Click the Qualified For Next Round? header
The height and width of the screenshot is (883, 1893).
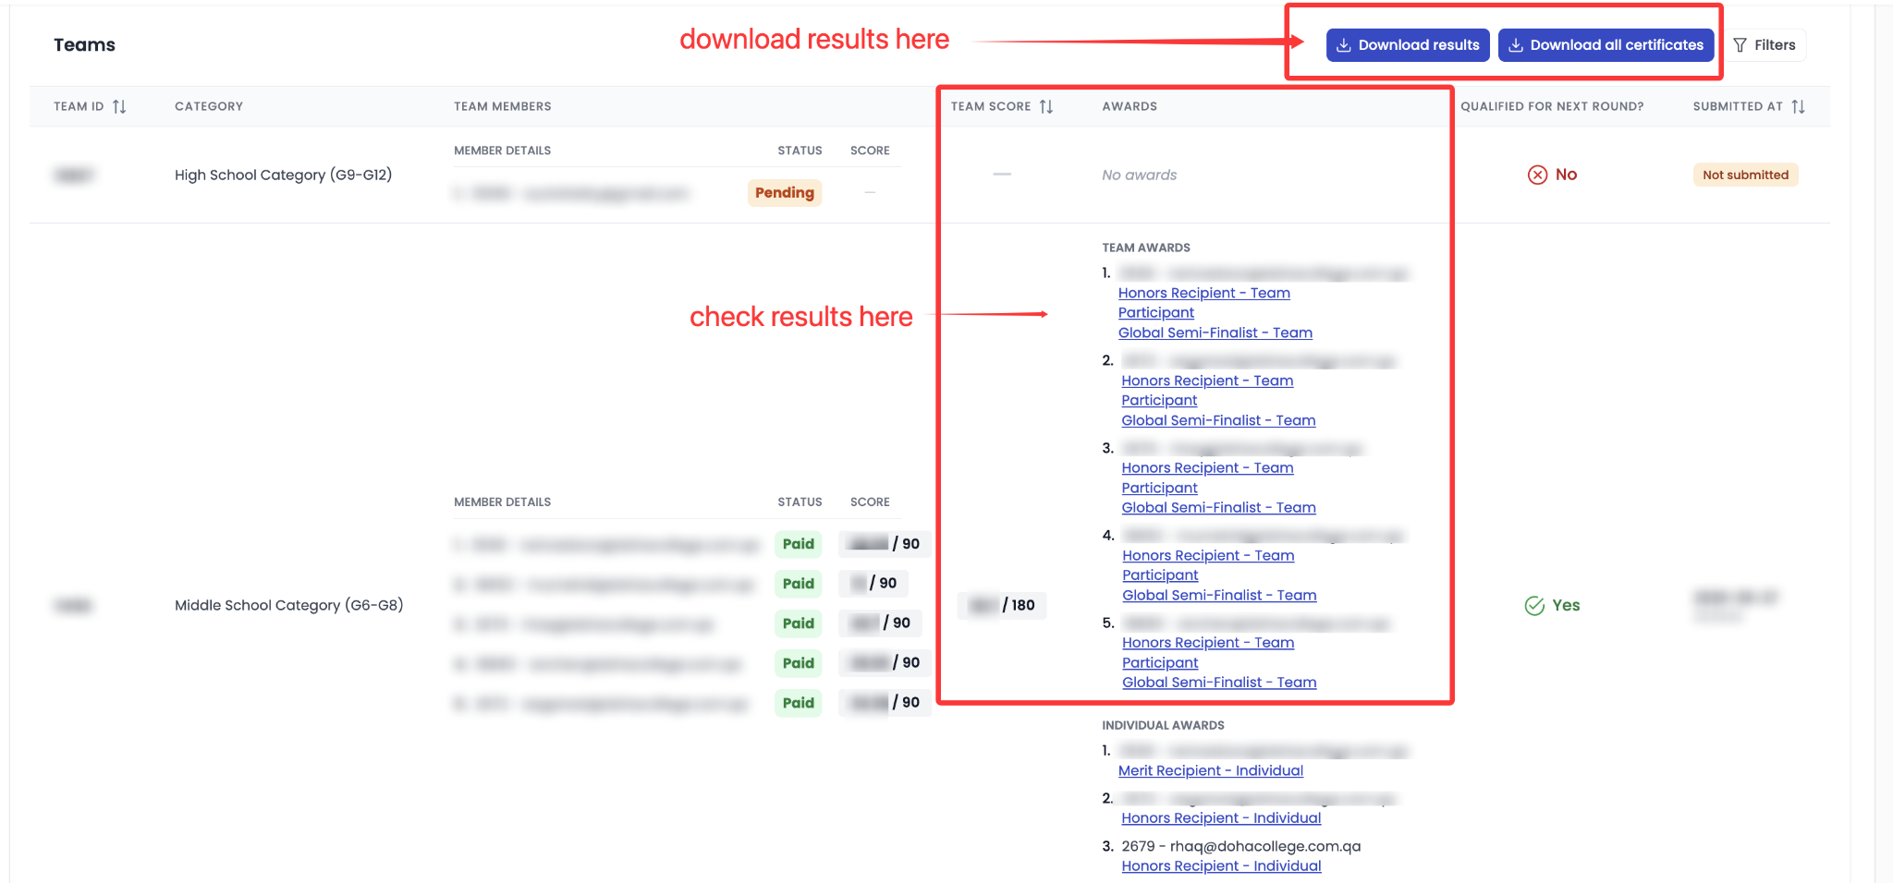pyautogui.click(x=1552, y=106)
